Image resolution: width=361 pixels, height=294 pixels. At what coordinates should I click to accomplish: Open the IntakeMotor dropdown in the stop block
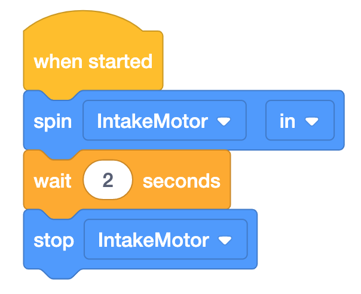tap(166, 240)
